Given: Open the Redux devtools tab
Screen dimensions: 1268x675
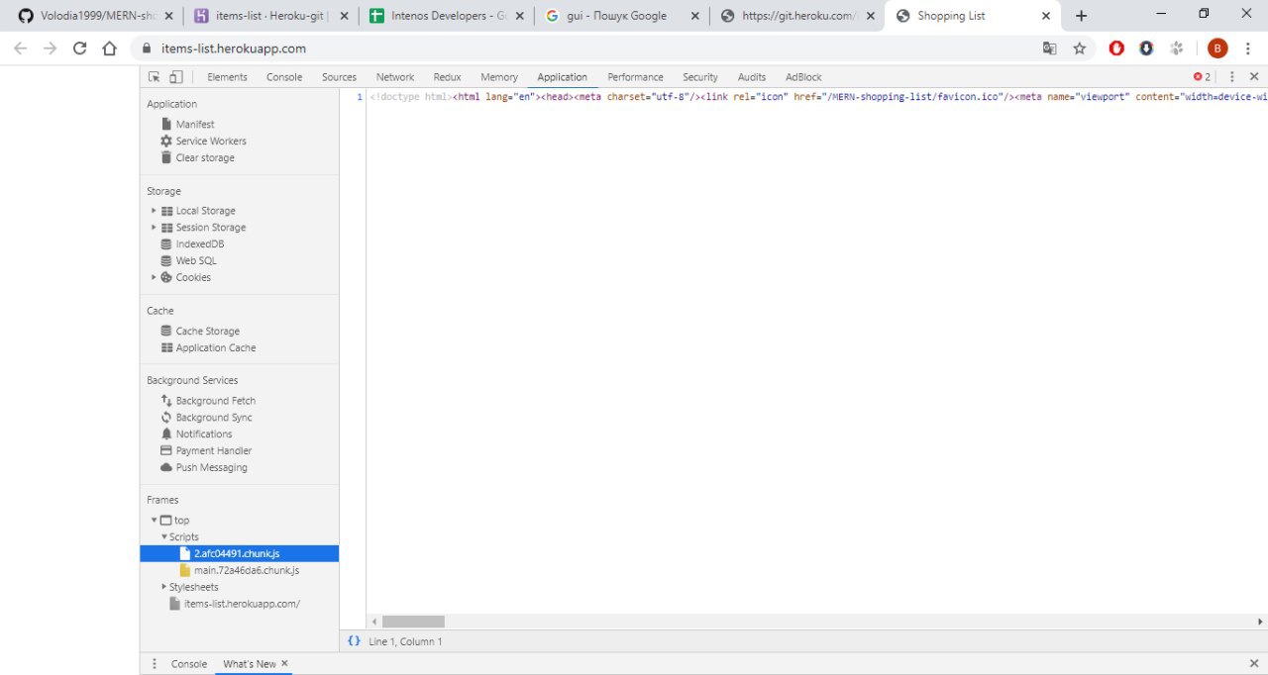Looking at the screenshot, I should pyautogui.click(x=447, y=77).
